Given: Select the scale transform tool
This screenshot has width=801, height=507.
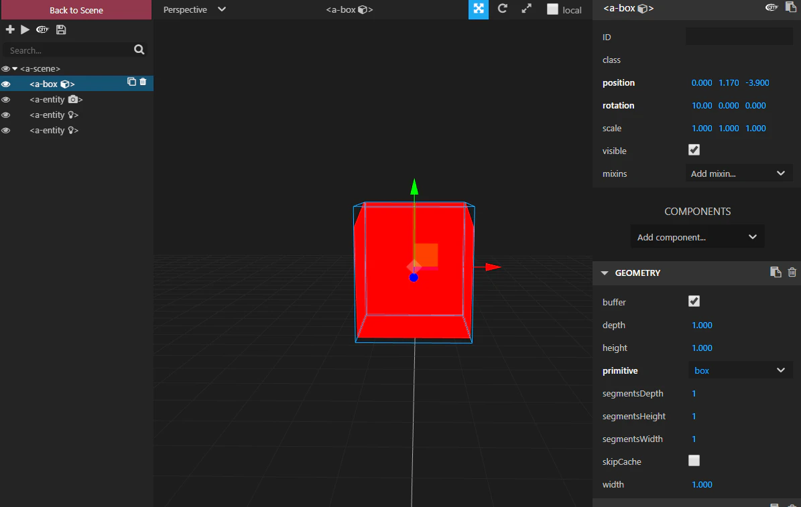Looking at the screenshot, I should click(526, 9).
